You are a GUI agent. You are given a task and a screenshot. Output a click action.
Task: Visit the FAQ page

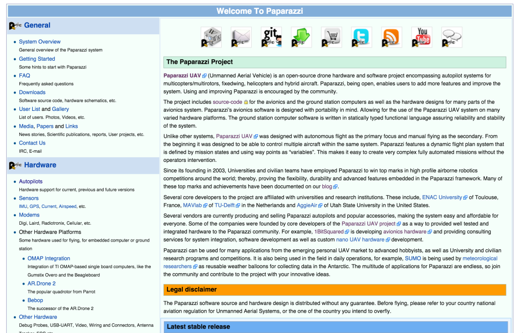point(25,76)
